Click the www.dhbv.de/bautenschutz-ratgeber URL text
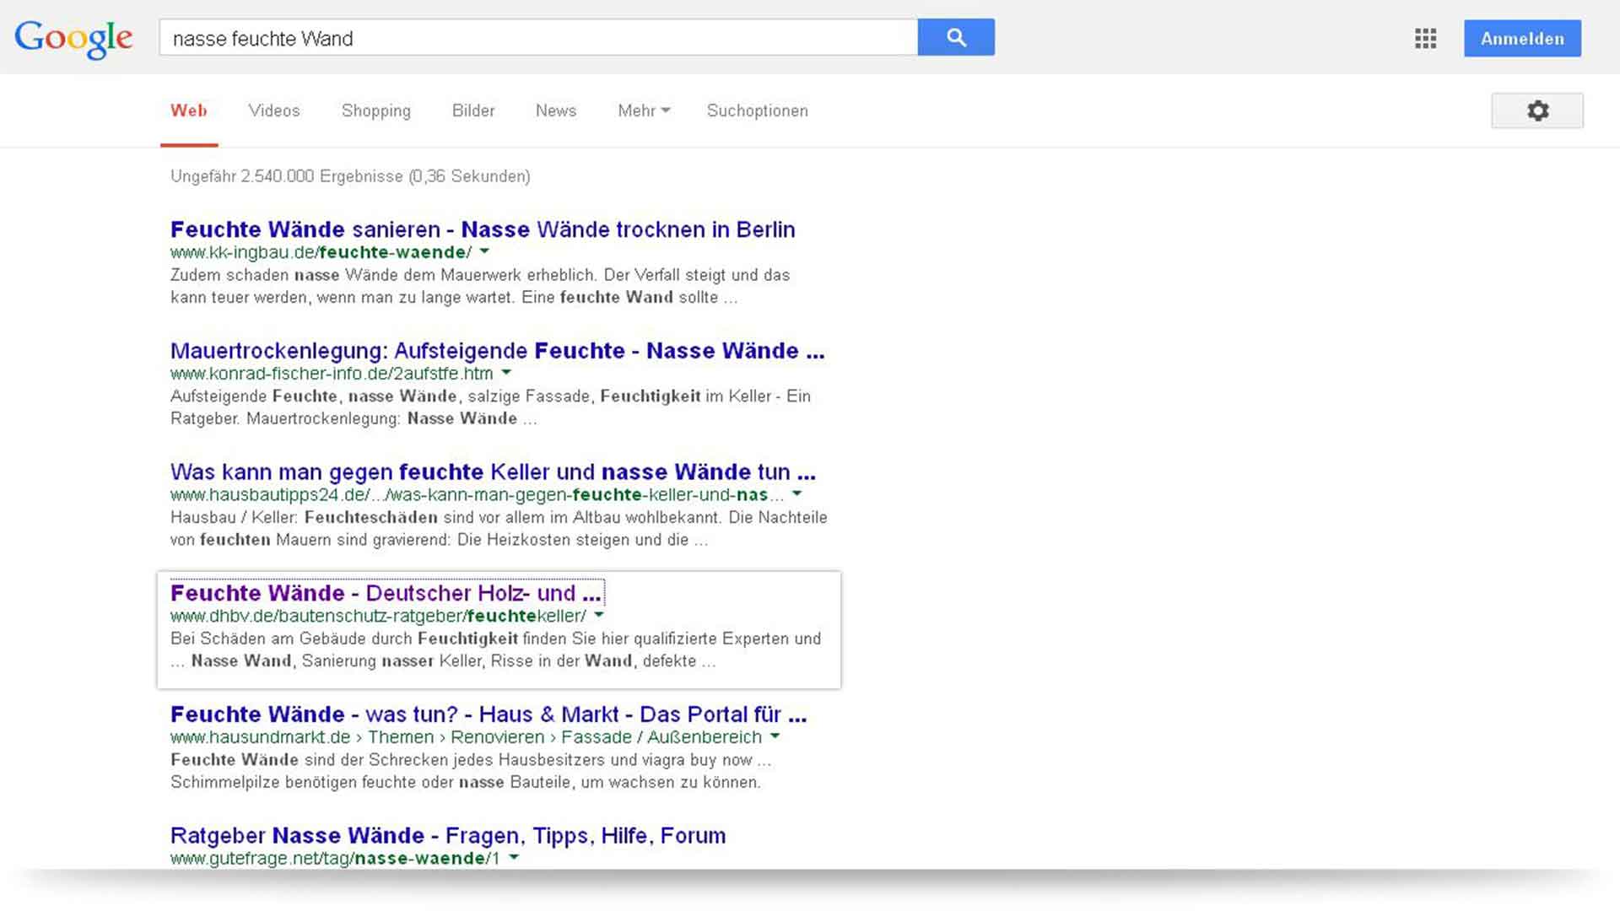The width and height of the screenshot is (1620, 911). click(x=378, y=616)
